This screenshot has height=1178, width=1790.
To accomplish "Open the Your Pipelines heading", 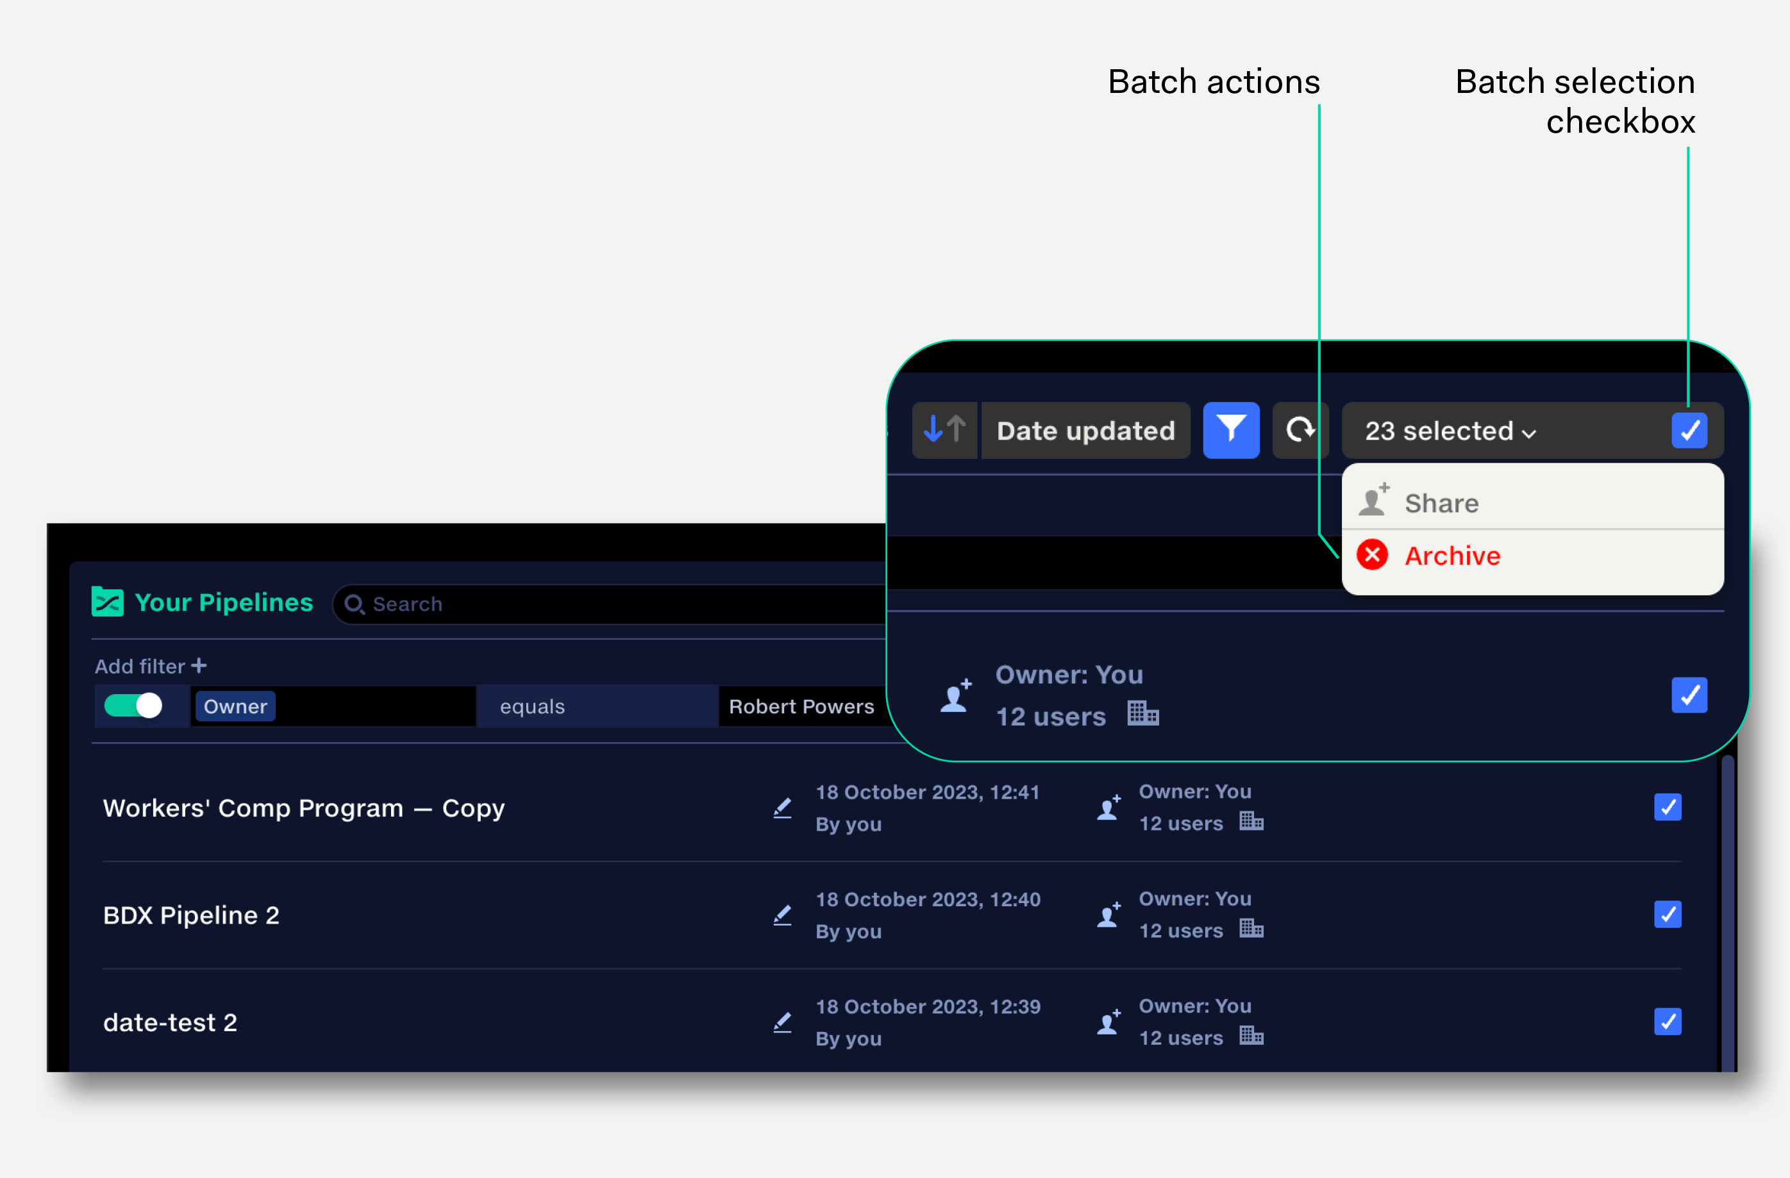I will point(223,602).
